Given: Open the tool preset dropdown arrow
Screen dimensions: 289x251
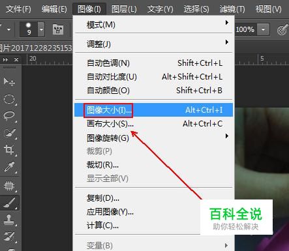Looking at the screenshot, I should coord(8,29).
